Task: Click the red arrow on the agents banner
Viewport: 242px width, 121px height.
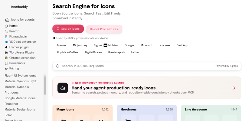Action: click(x=234, y=88)
